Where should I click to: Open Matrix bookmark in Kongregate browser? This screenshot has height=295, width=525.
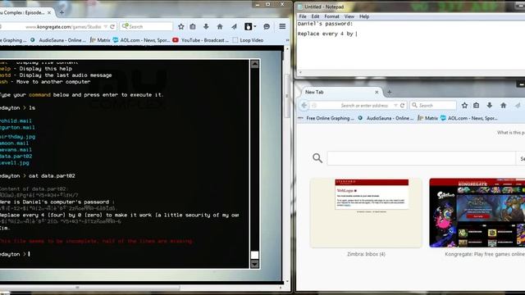tap(100, 40)
